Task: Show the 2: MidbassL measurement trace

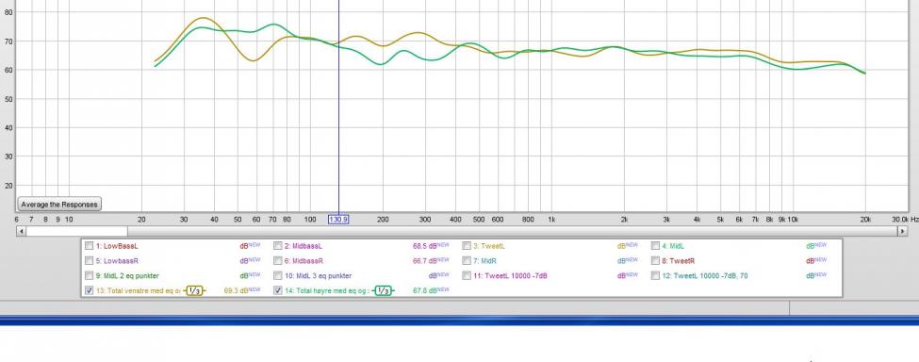Action: [x=278, y=246]
